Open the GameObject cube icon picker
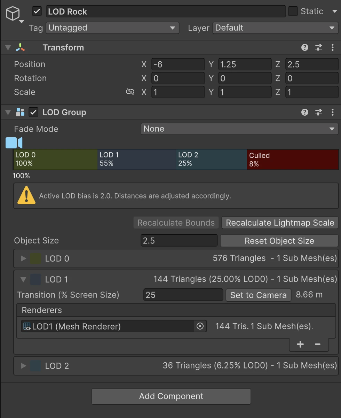This screenshot has height=418, width=341. [13, 14]
